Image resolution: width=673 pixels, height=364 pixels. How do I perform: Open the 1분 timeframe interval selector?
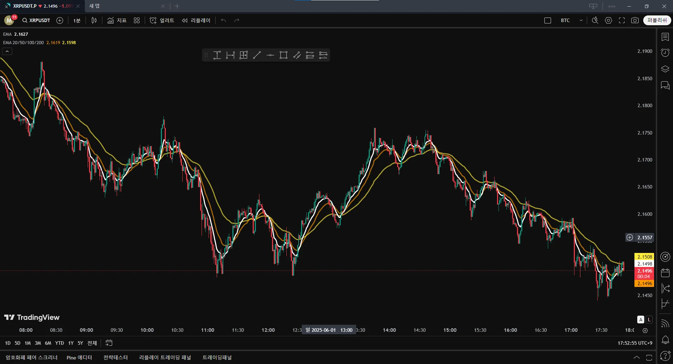[x=77, y=20]
